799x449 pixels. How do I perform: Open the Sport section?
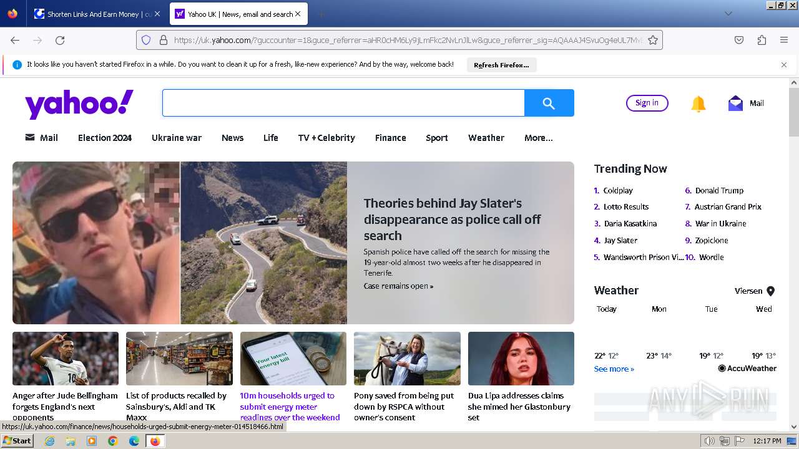[x=437, y=138]
